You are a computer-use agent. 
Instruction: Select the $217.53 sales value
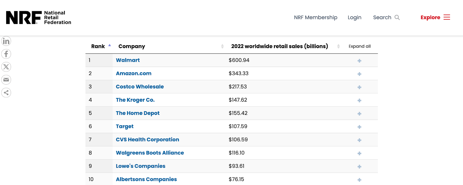[238, 87]
